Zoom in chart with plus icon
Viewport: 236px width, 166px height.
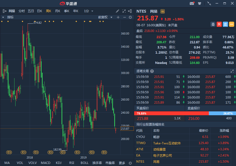(118, 17)
